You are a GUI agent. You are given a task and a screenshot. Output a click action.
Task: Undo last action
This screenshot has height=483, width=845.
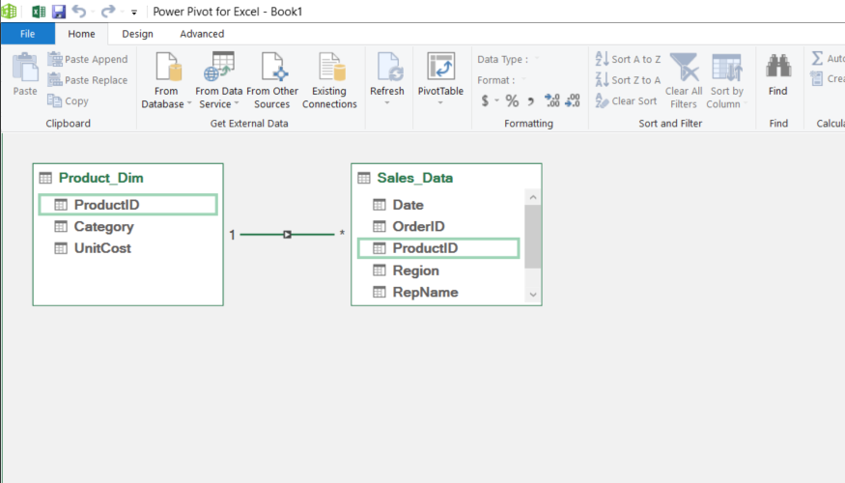click(x=79, y=12)
